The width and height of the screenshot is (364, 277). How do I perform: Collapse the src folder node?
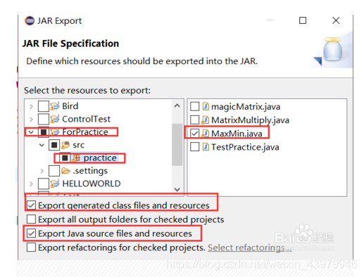(x=42, y=145)
